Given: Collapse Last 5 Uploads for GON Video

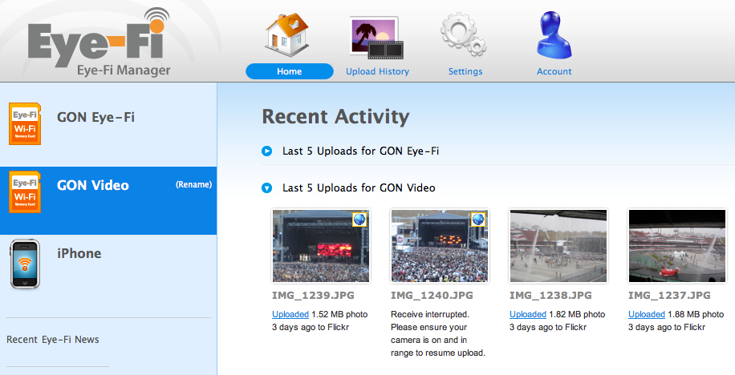Looking at the screenshot, I should tap(266, 188).
